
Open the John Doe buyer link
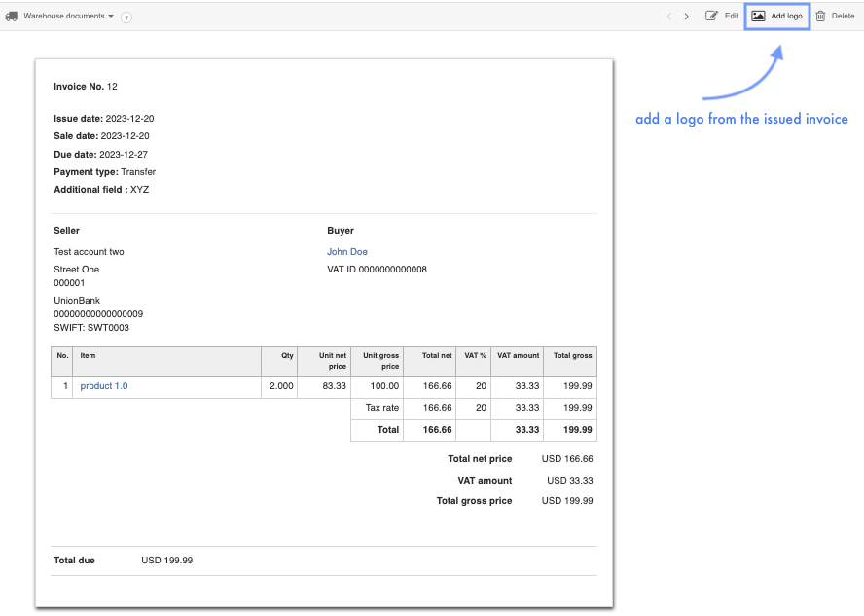(346, 252)
